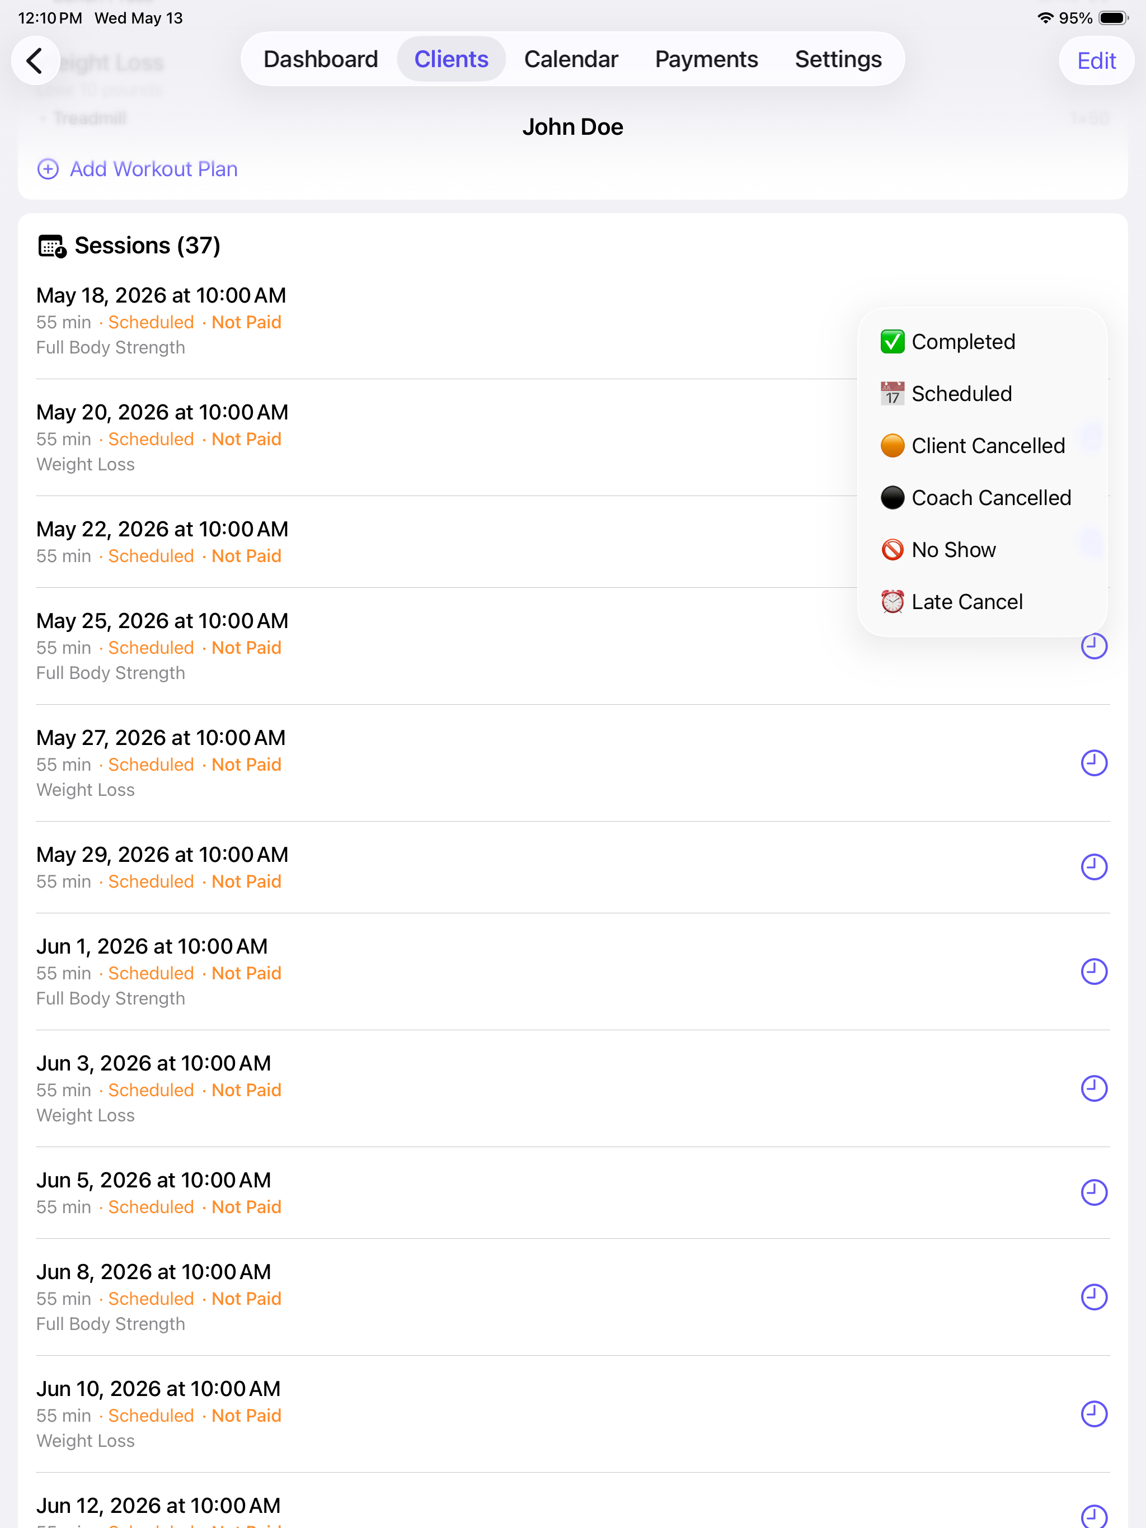
Task: Click the orange circle Client Cancelled icon
Action: tap(893, 446)
